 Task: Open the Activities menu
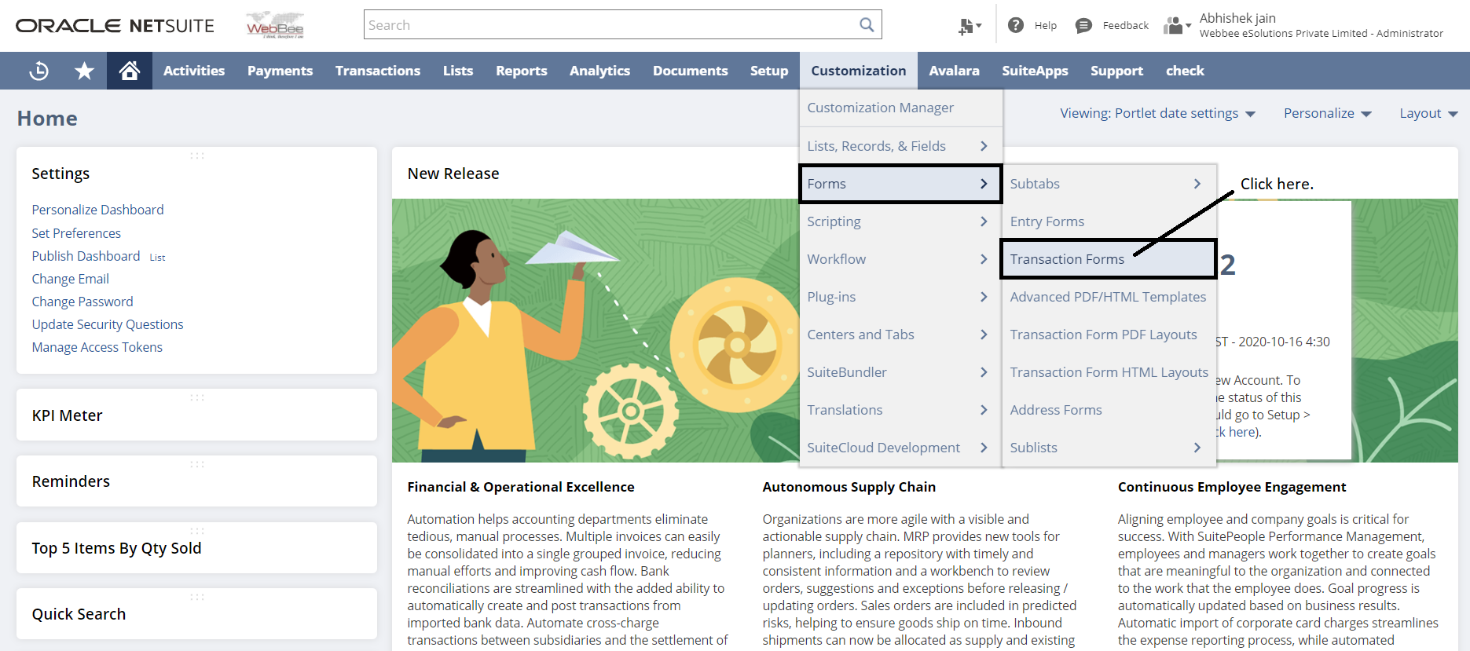[x=194, y=71]
